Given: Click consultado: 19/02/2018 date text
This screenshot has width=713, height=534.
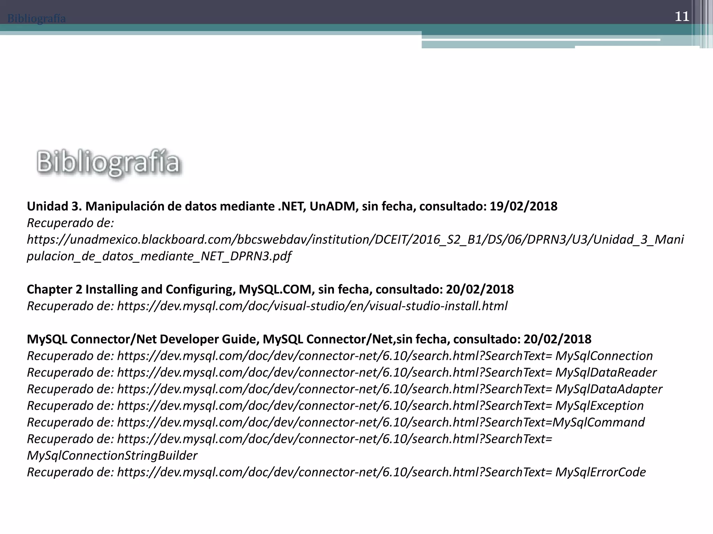Looking at the screenshot, I should click(488, 206).
